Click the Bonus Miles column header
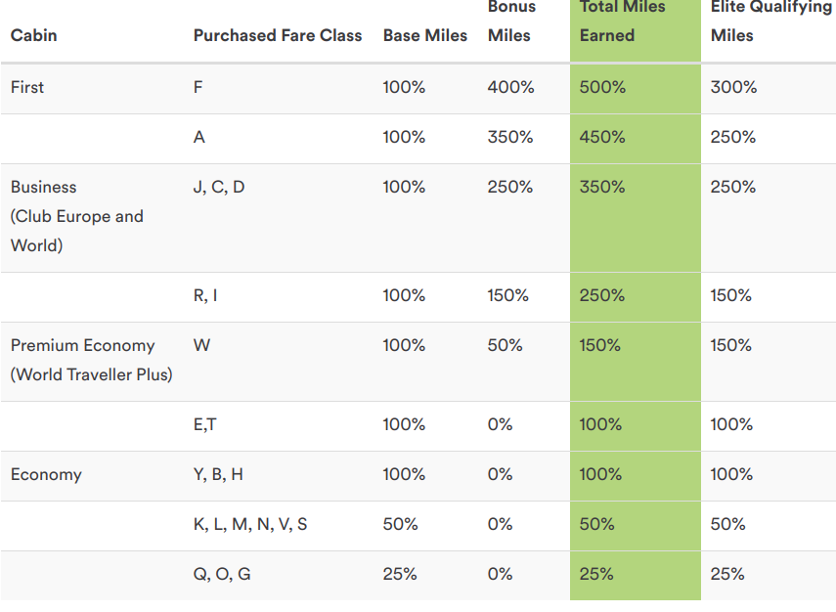 click(510, 22)
